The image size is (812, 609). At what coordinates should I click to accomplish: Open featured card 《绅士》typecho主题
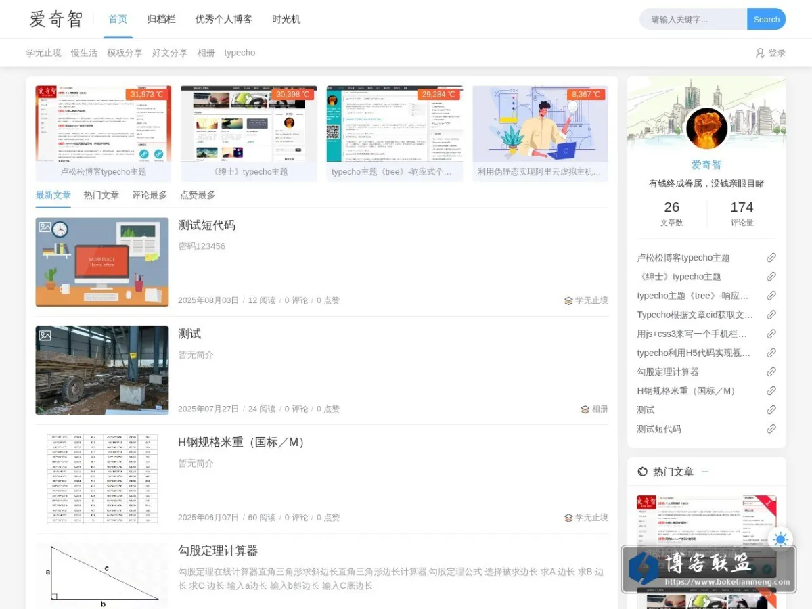(249, 133)
